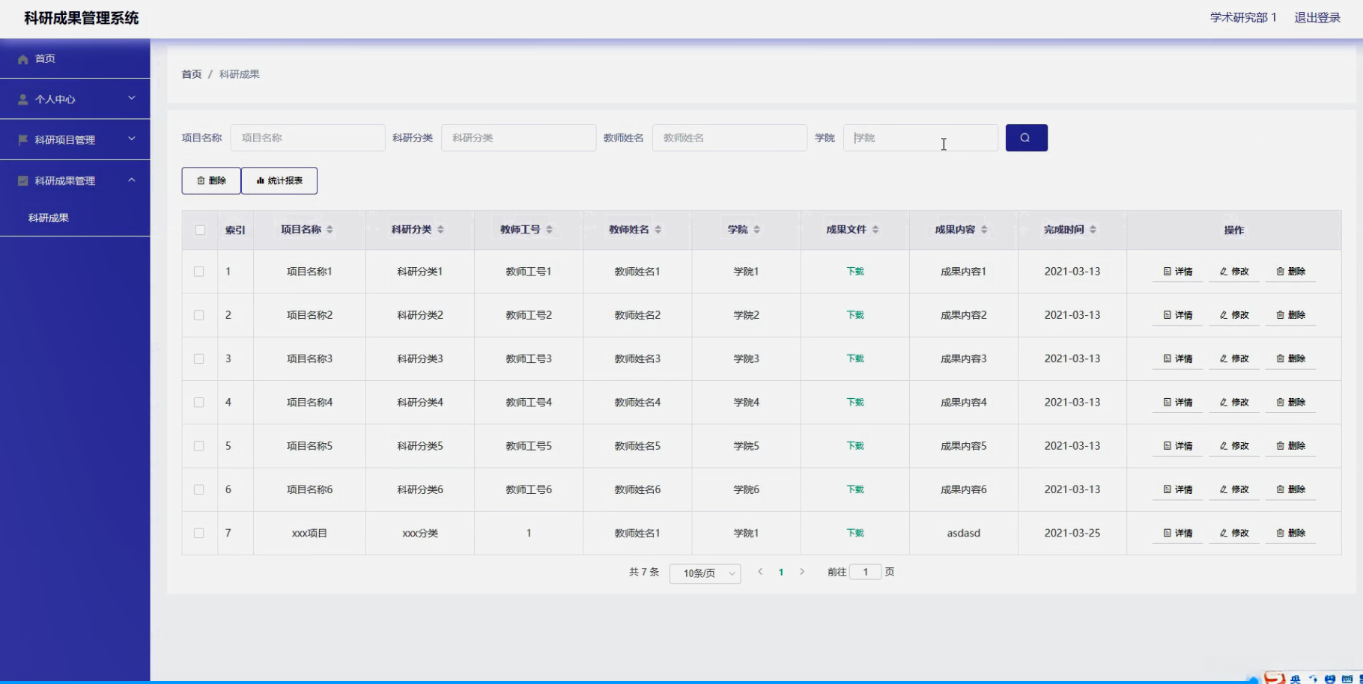The image size is (1363, 684).
Task: Check the checkbox for row 2
Action: click(x=199, y=316)
